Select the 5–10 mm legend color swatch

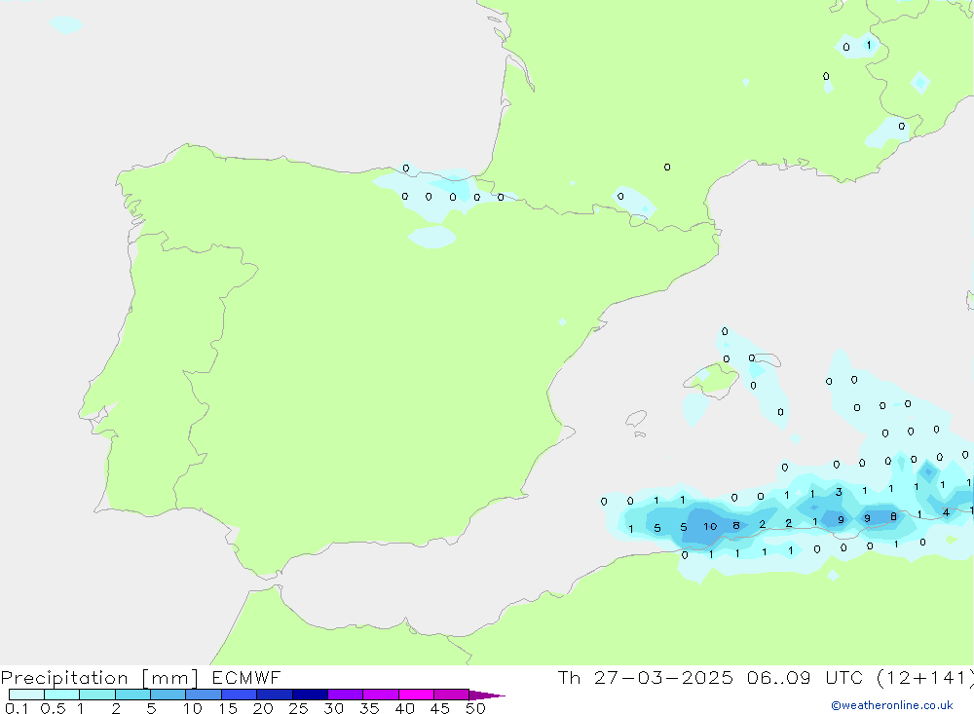coord(168,695)
